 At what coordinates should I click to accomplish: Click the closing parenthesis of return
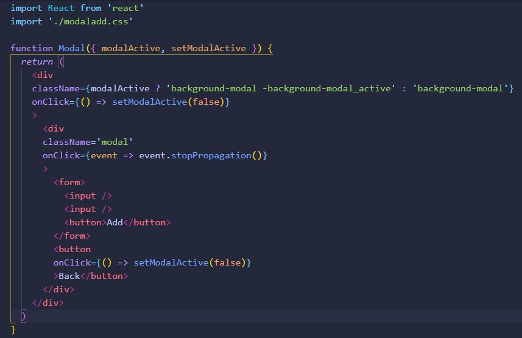(x=23, y=316)
